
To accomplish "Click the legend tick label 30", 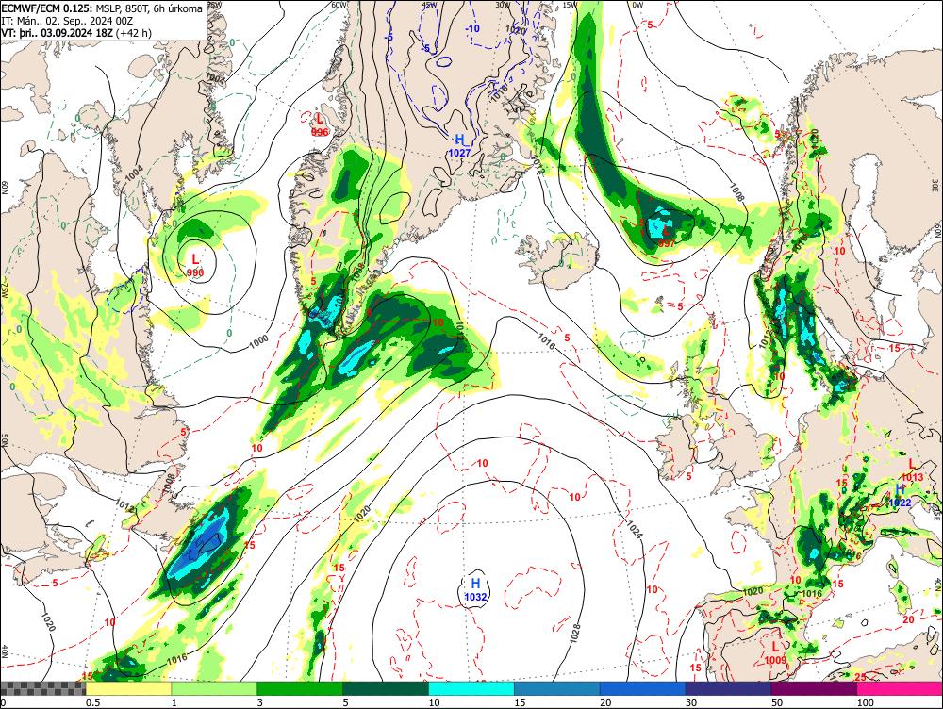I will (691, 702).
